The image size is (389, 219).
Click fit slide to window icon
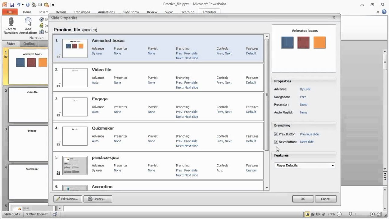click(379, 214)
